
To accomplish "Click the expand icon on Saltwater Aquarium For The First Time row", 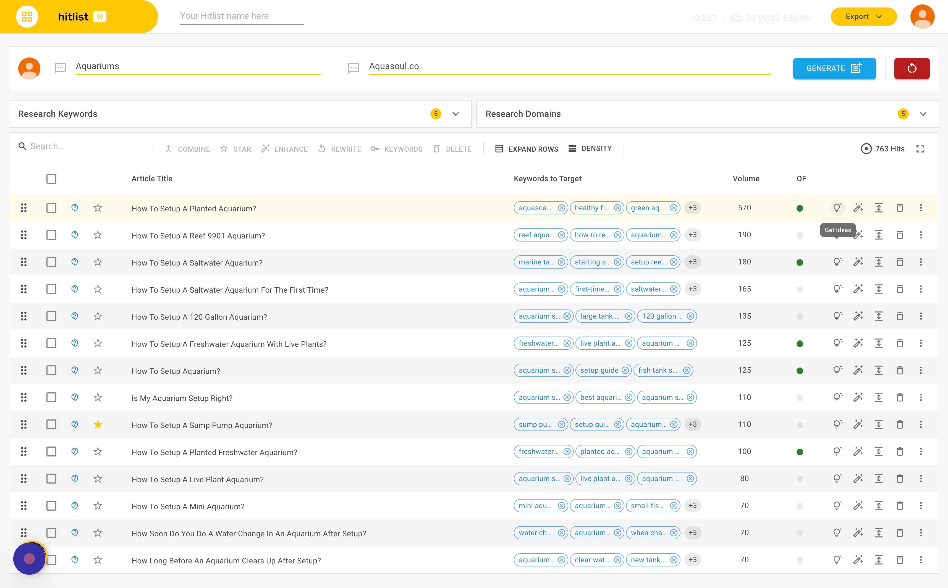I will click(x=879, y=289).
